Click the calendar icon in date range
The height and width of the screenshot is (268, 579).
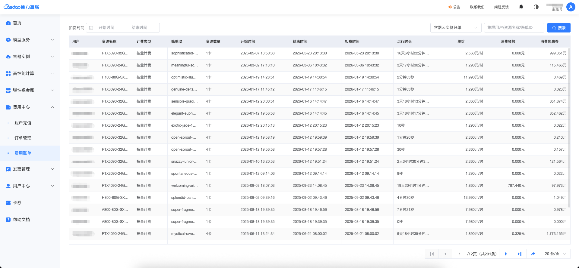(91, 28)
